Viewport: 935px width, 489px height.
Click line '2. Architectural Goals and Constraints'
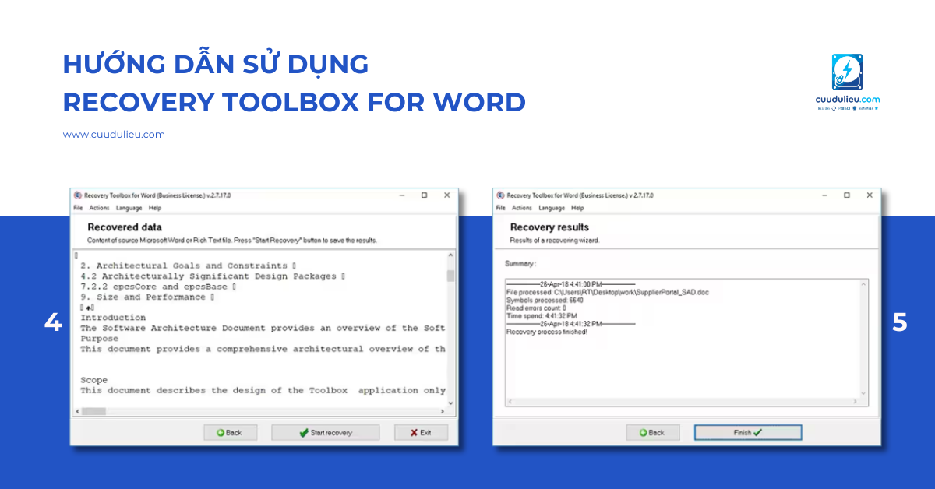(188, 266)
